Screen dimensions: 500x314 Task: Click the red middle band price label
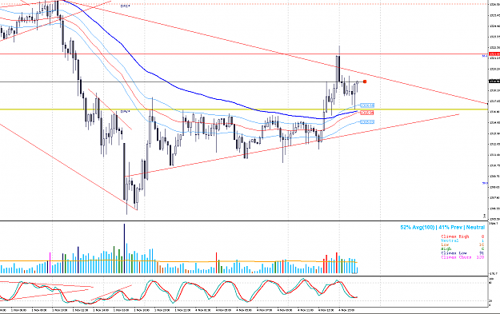click(366, 113)
